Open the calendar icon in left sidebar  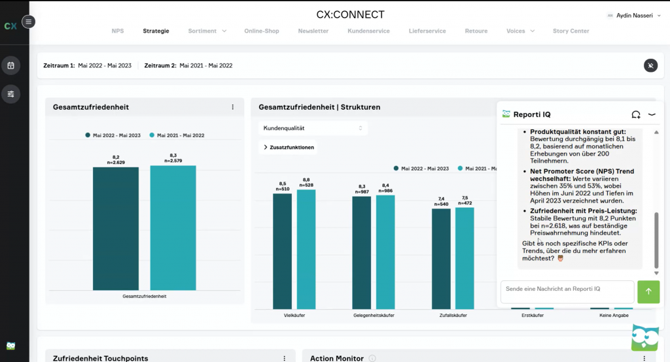click(11, 65)
